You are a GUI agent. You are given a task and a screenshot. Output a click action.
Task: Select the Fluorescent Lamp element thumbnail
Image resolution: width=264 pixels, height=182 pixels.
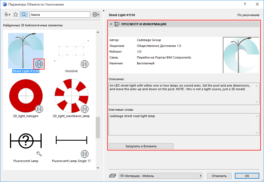point(26,141)
